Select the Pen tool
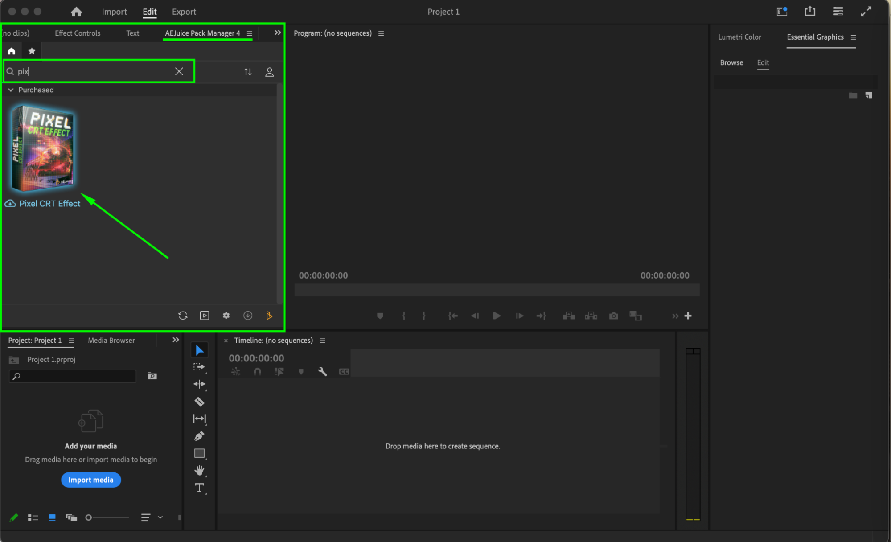Viewport: 891px width, 542px height. pos(199,436)
